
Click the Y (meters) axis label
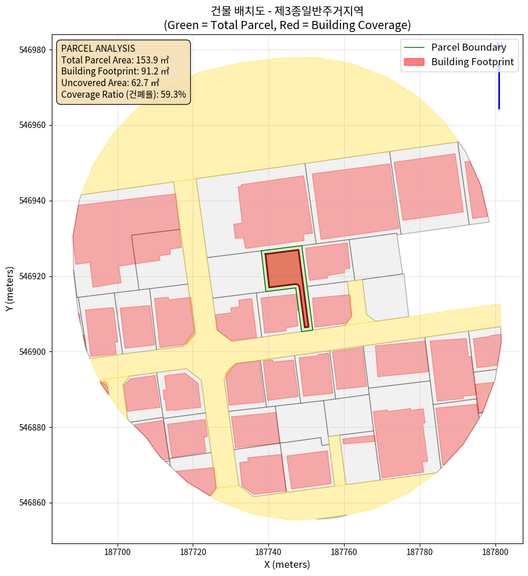tap(10, 289)
